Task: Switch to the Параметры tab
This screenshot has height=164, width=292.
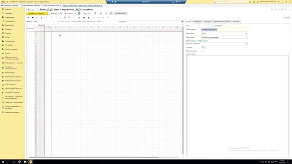Action: [207, 22]
